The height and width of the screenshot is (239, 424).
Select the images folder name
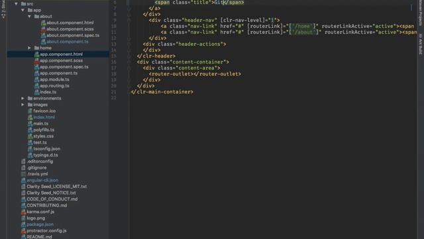(x=40, y=105)
